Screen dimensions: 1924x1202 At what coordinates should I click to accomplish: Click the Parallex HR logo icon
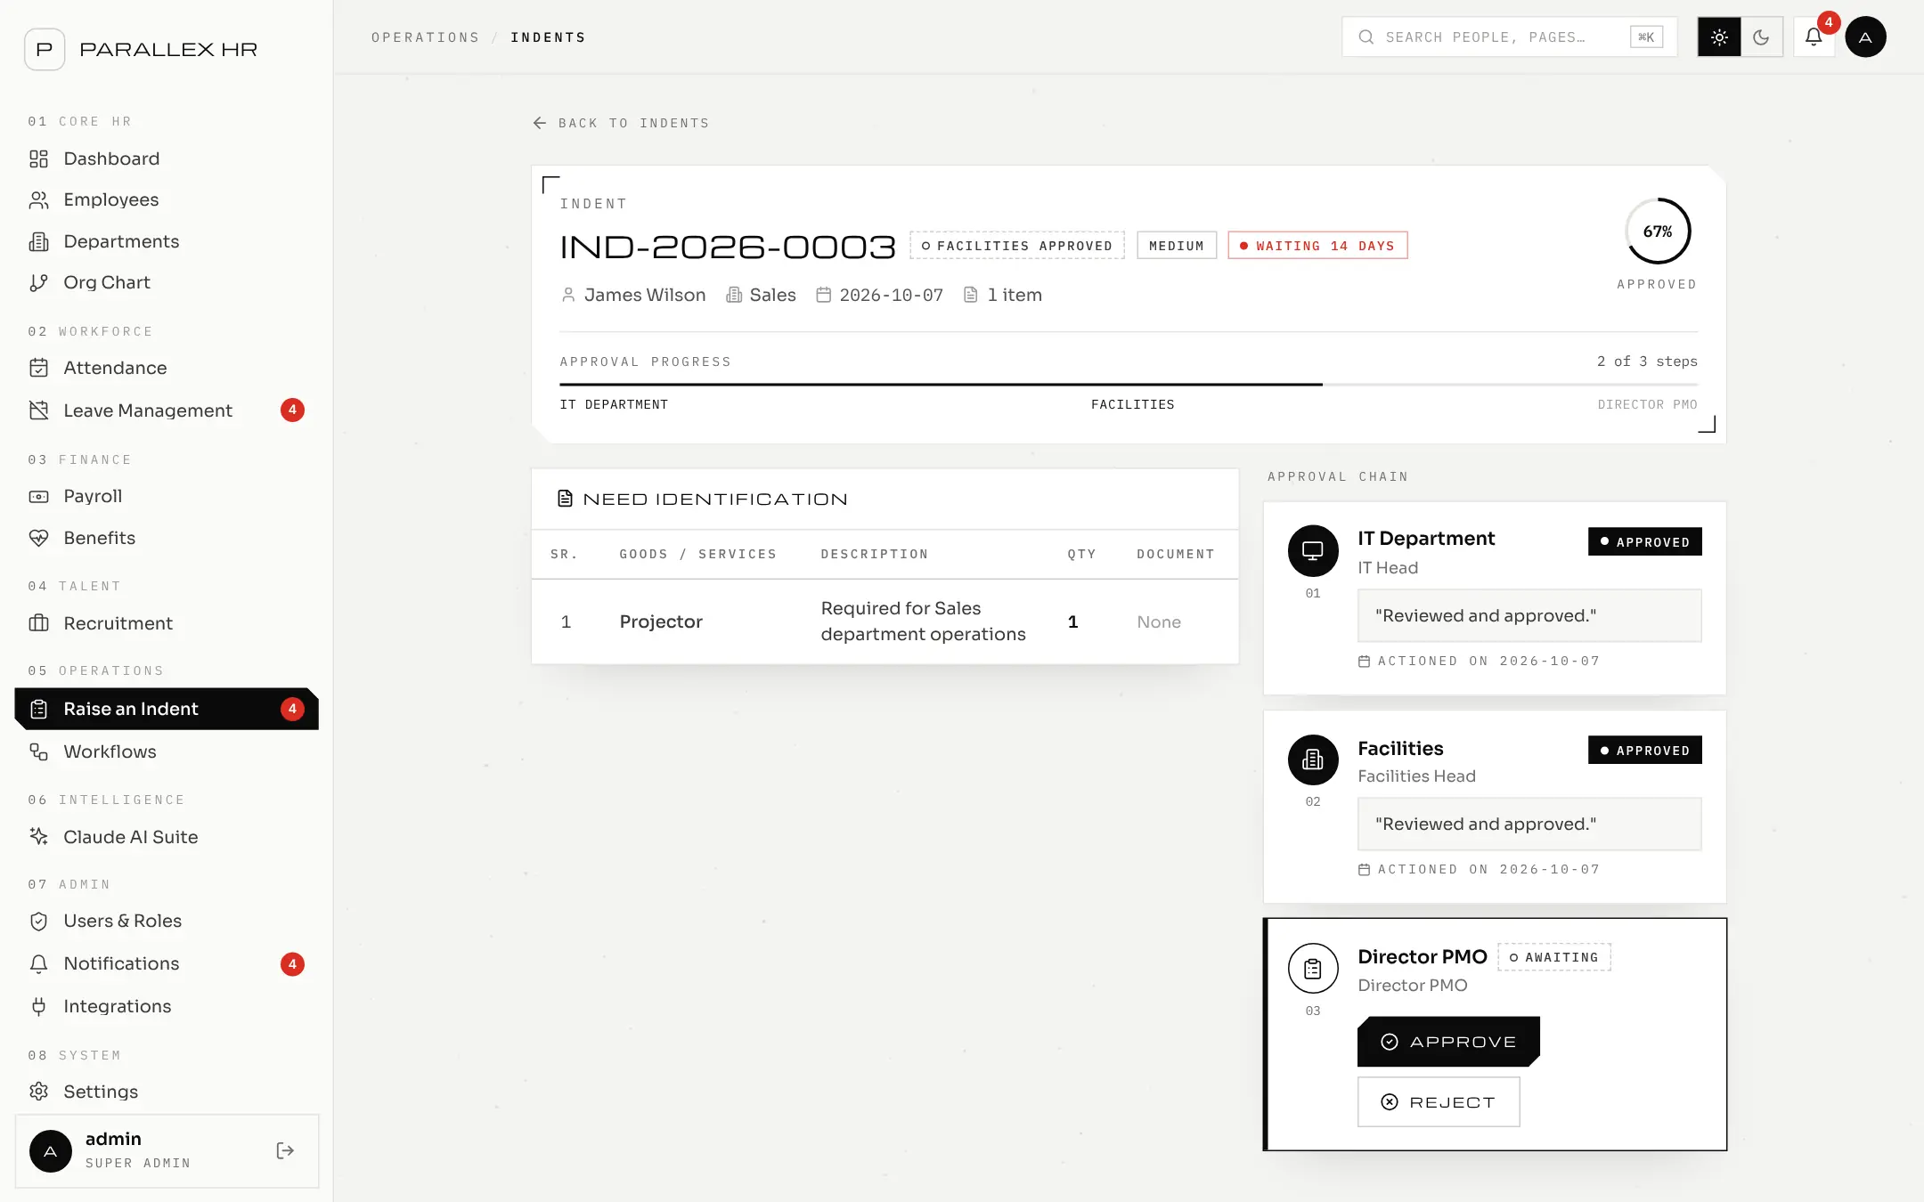(45, 49)
